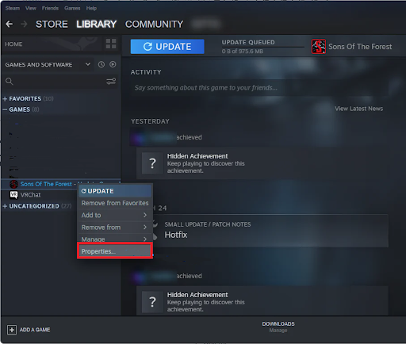Open the Manage submenu
The image size is (406, 344).
(x=115, y=239)
